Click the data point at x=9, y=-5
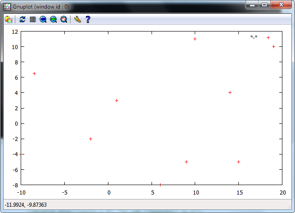 [x=186, y=162]
